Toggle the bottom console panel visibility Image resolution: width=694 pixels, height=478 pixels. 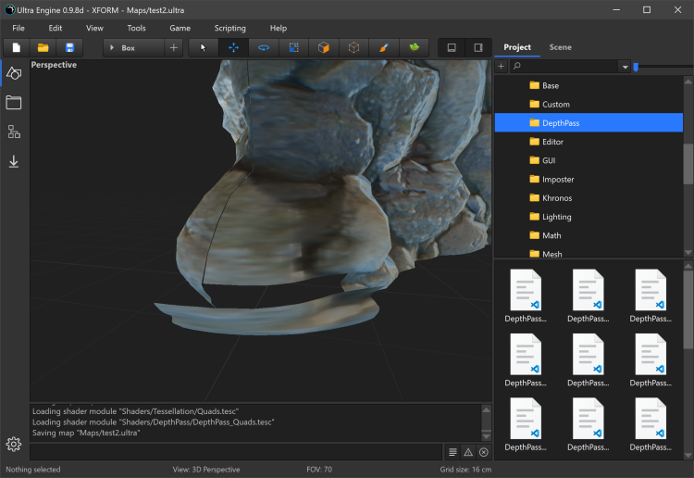(x=452, y=47)
